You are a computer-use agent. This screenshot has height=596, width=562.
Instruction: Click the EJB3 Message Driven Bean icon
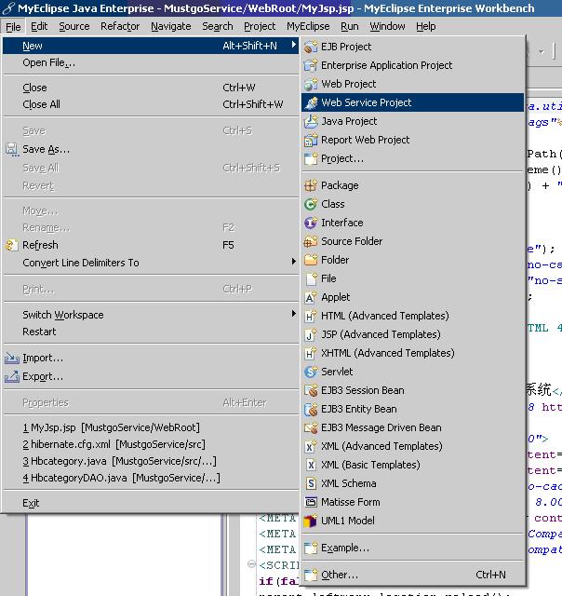click(311, 427)
